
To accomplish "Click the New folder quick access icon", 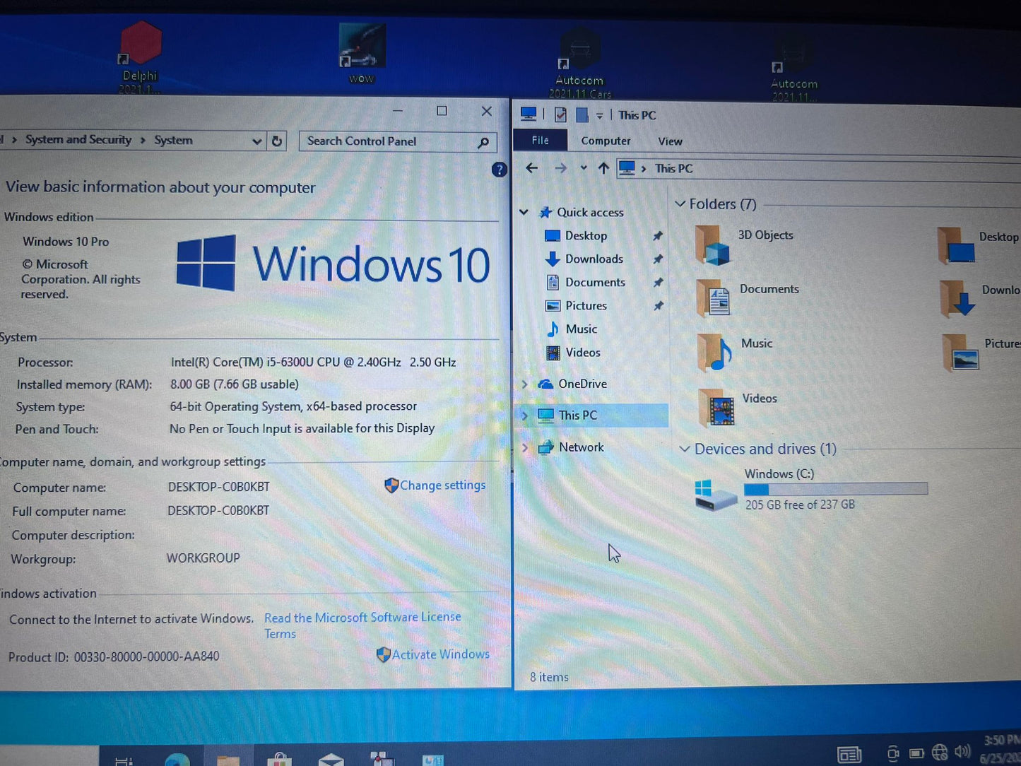I will pyautogui.click(x=582, y=114).
